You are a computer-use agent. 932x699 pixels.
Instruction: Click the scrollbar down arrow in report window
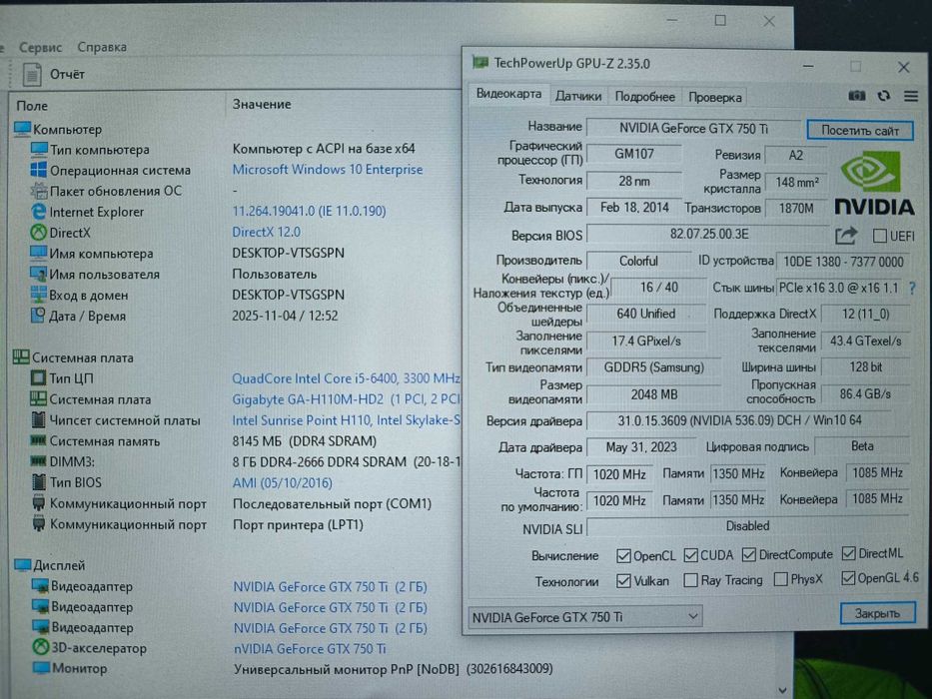782,690
